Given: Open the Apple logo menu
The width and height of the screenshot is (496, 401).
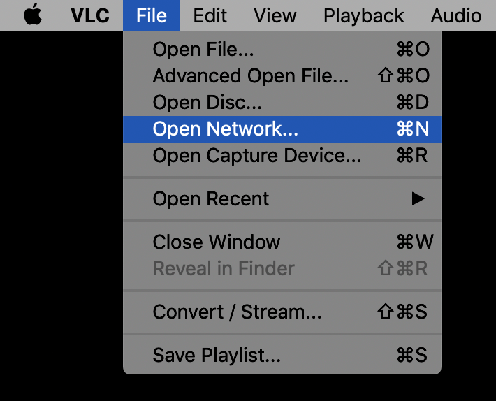Looking at the screenshot, I should click(x=33, y=15).
